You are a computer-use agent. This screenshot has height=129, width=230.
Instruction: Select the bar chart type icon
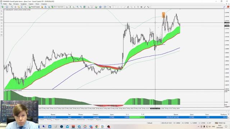pyautogui.click(x=67, y=7)
